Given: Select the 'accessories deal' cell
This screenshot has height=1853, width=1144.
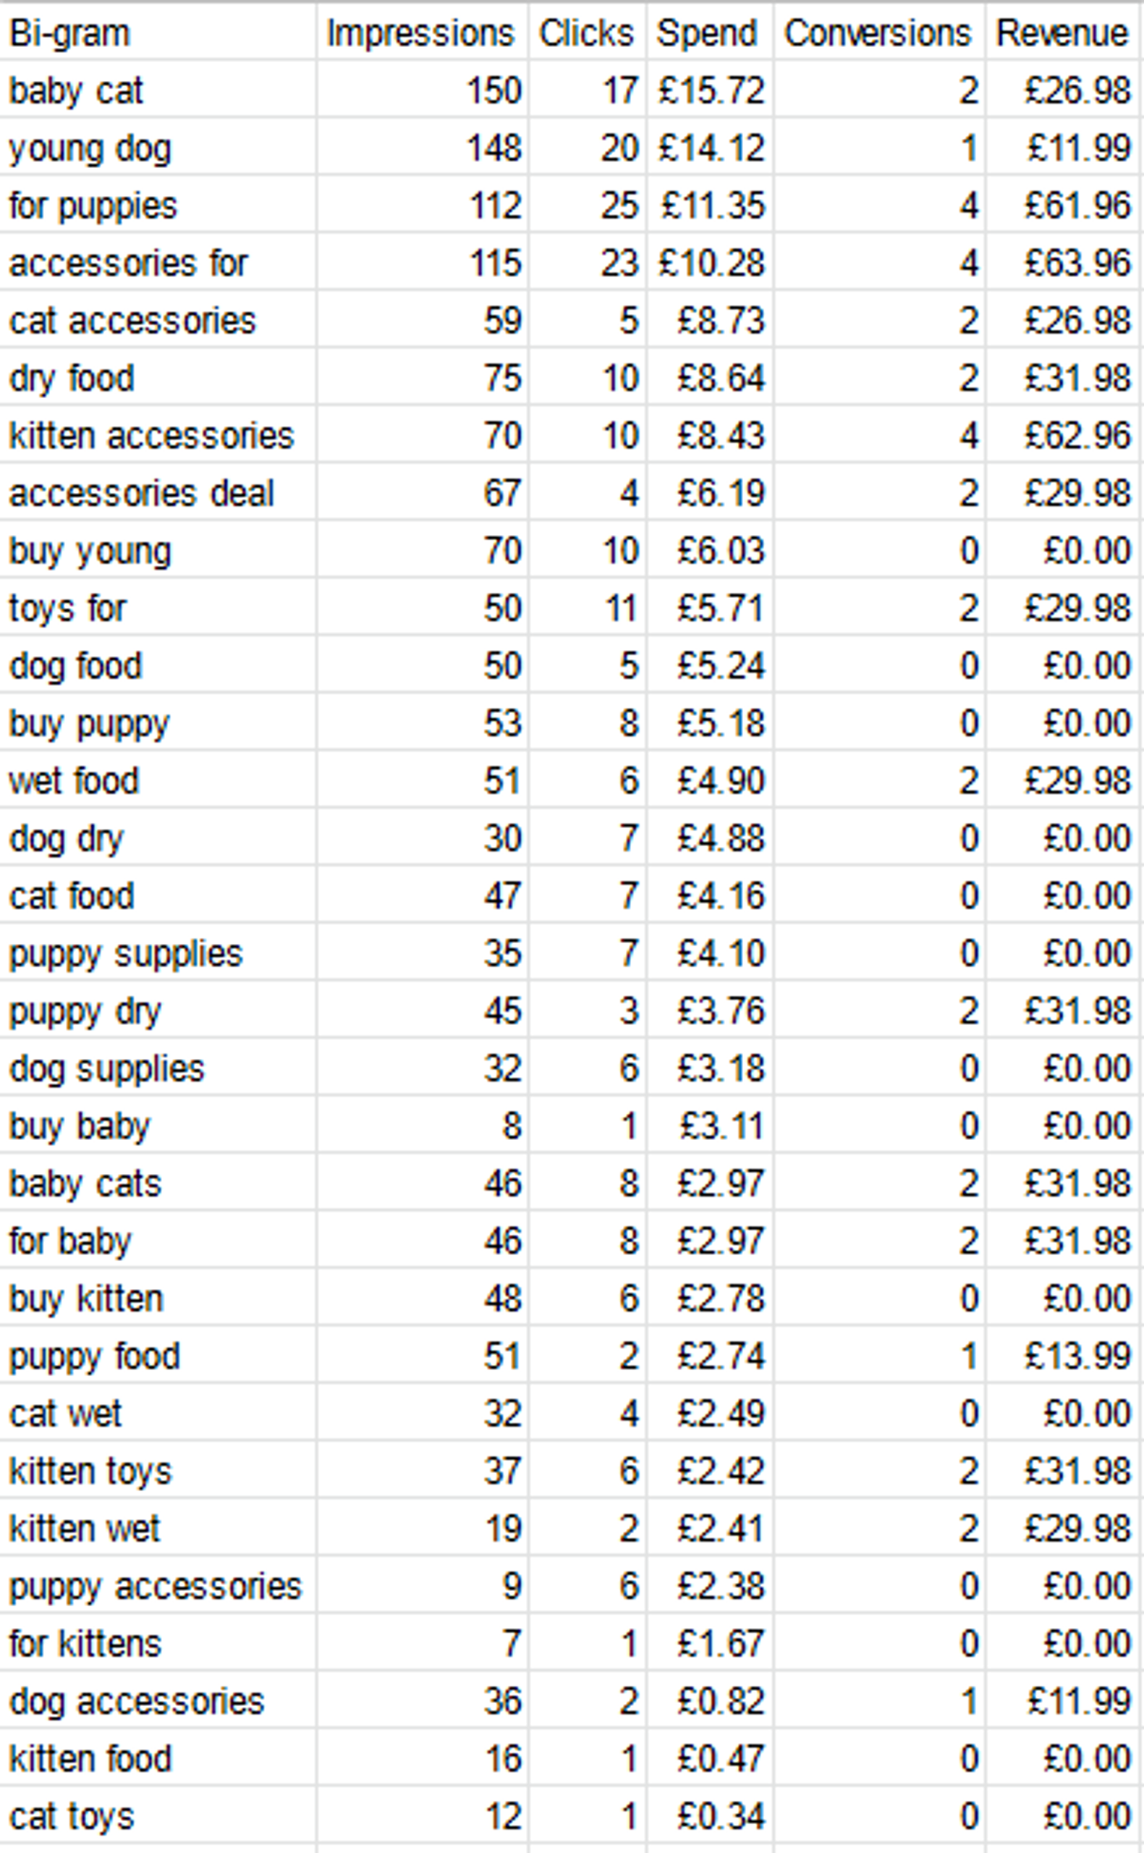Looking at the screenshot, I should click(157, 493).
